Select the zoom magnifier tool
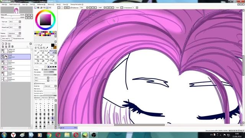 tap(38, 48)
